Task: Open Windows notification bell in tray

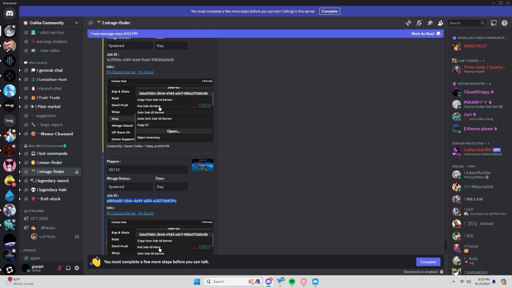Action: click(494, 282)
